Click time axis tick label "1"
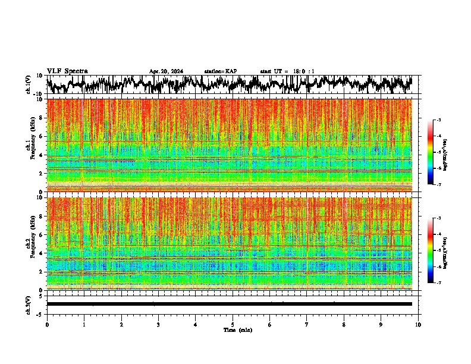471x364 pixels. pyautogui.click(x=84, y=325)
